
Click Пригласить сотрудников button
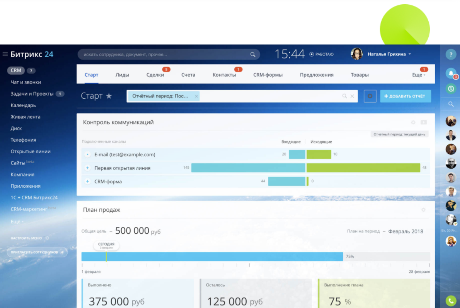coord(37,252)
